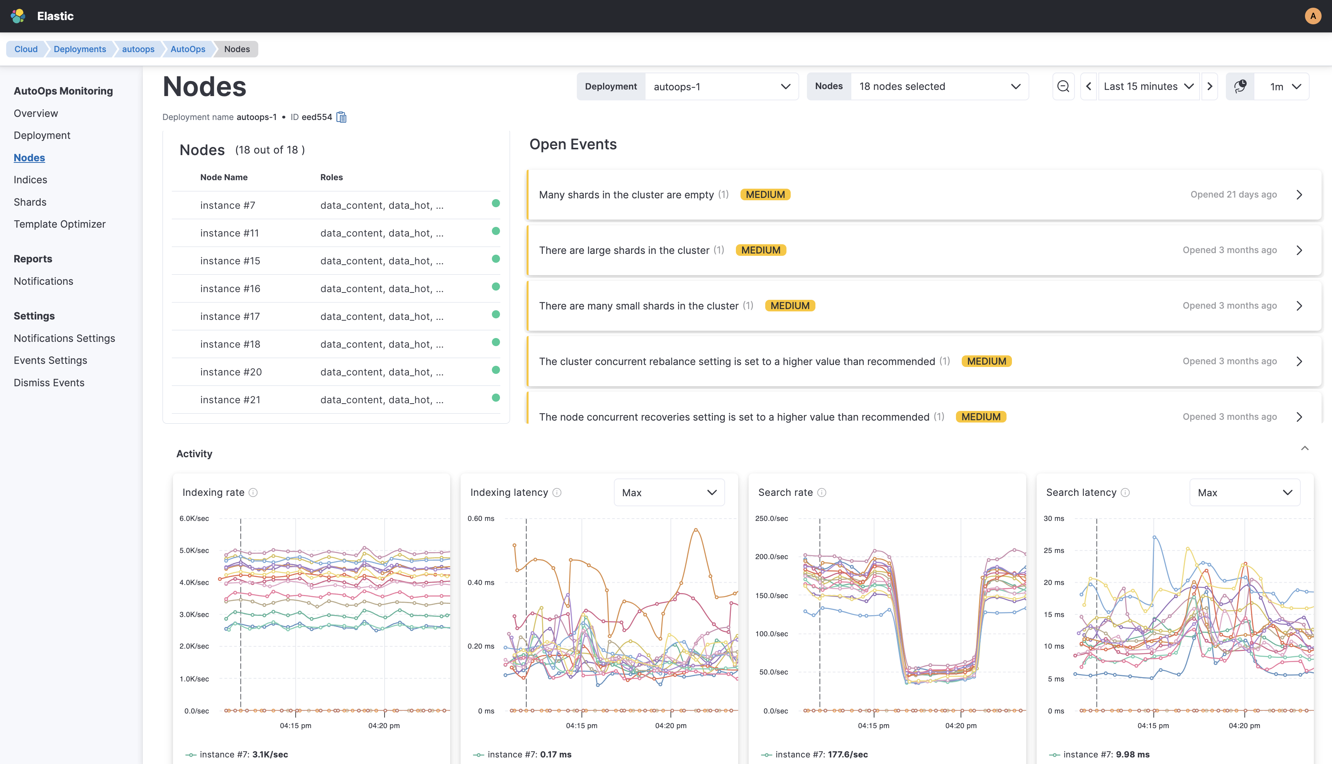1332x764 pixels.
Task: Open the Deployment autoops-1 dropdown
Action: (x=722, y=86)
